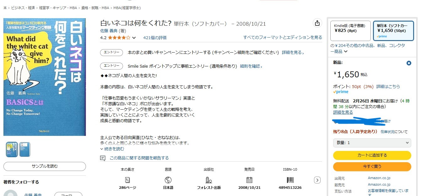Image resolution: width=426 pixels, height=196 pixels.
Task: Switch to Kindle版 format tab
Action: point(350,31)
